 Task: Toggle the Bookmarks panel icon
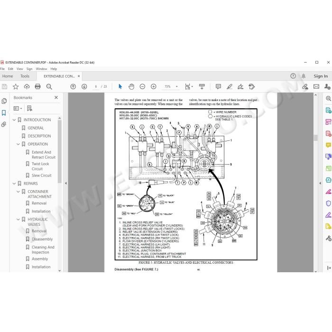[x=4, y=113]
